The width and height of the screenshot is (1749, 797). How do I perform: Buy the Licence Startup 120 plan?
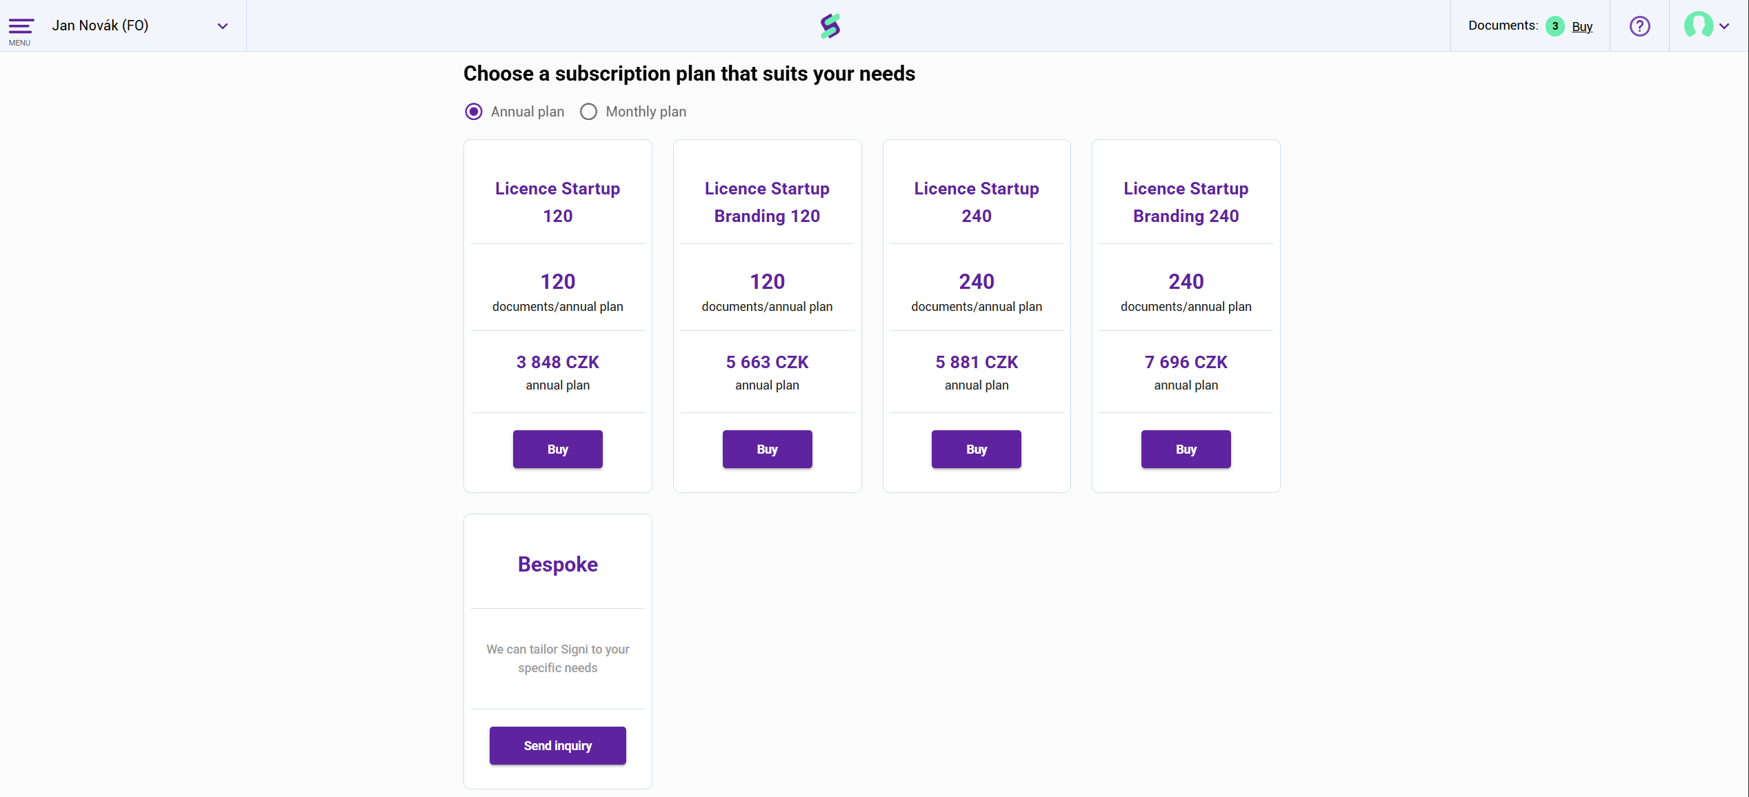pyautogui.click(x=557, y=449)
